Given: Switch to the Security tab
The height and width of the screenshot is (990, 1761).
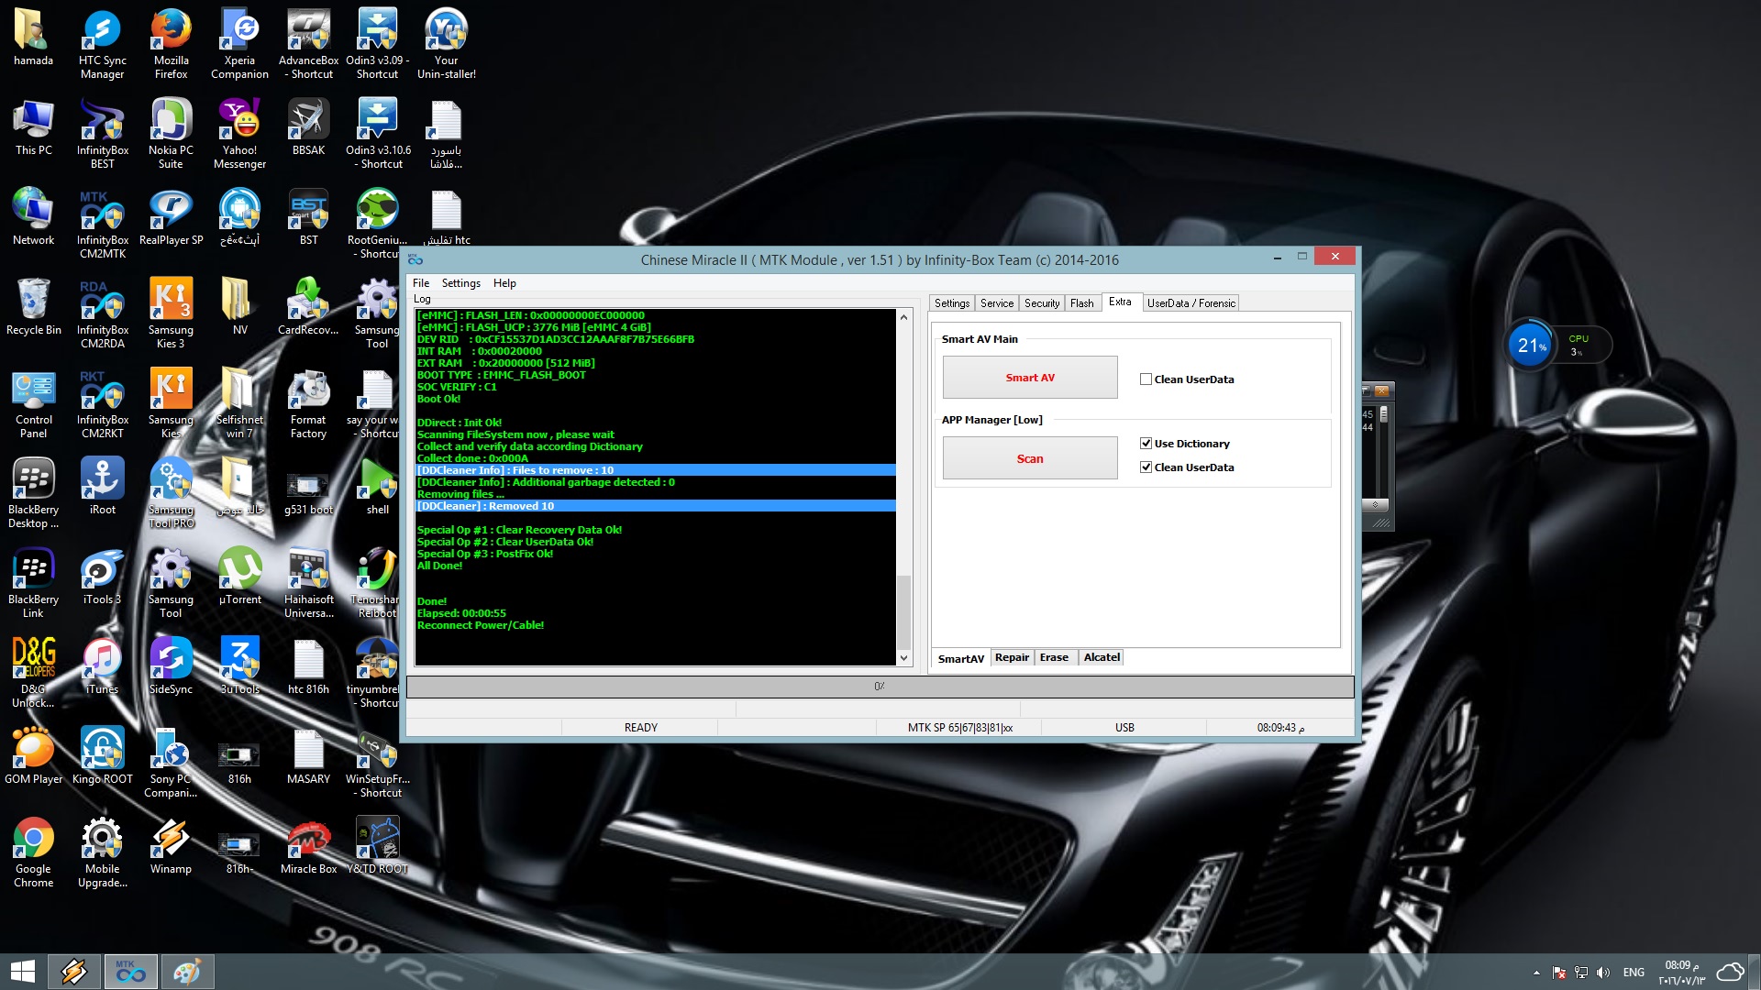Looking at the screenshot, I should tap(1041, 303).
